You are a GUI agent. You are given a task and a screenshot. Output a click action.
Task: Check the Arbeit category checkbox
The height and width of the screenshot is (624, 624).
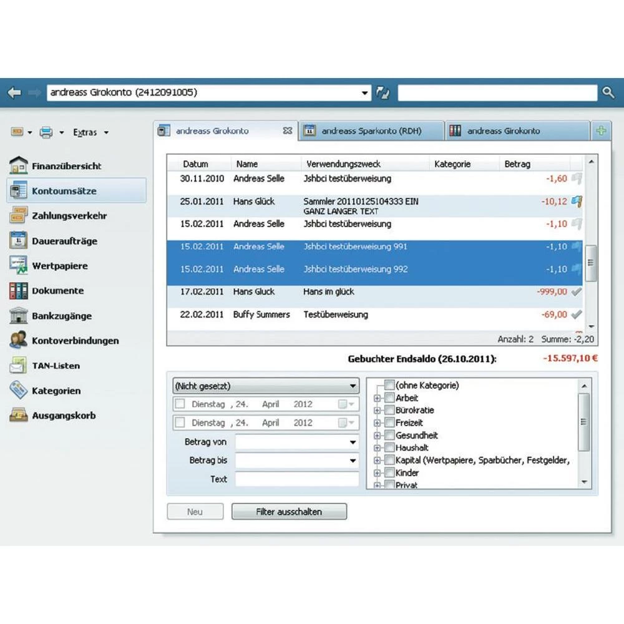tap(390, 398)
